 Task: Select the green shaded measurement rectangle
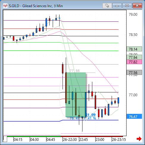[x=76, y=94]
